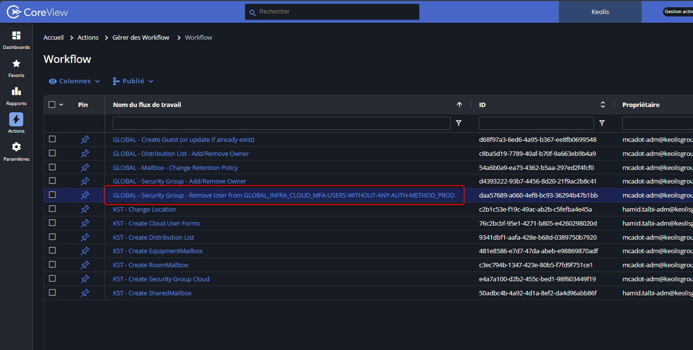Open Rapports chart icon in sidebar
This screenshot has height=350, width=693.
click(16, 91)
